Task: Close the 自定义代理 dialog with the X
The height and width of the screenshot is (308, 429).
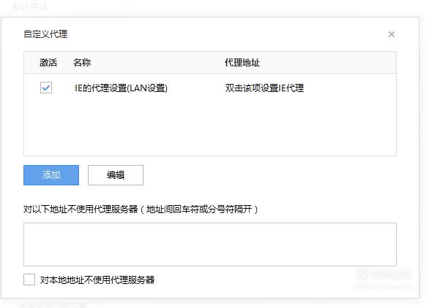Action: 392,34
